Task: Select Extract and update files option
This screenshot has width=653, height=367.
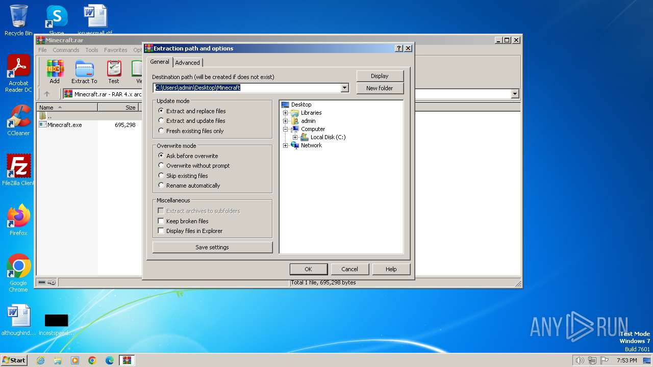Action: click(191, 121)
